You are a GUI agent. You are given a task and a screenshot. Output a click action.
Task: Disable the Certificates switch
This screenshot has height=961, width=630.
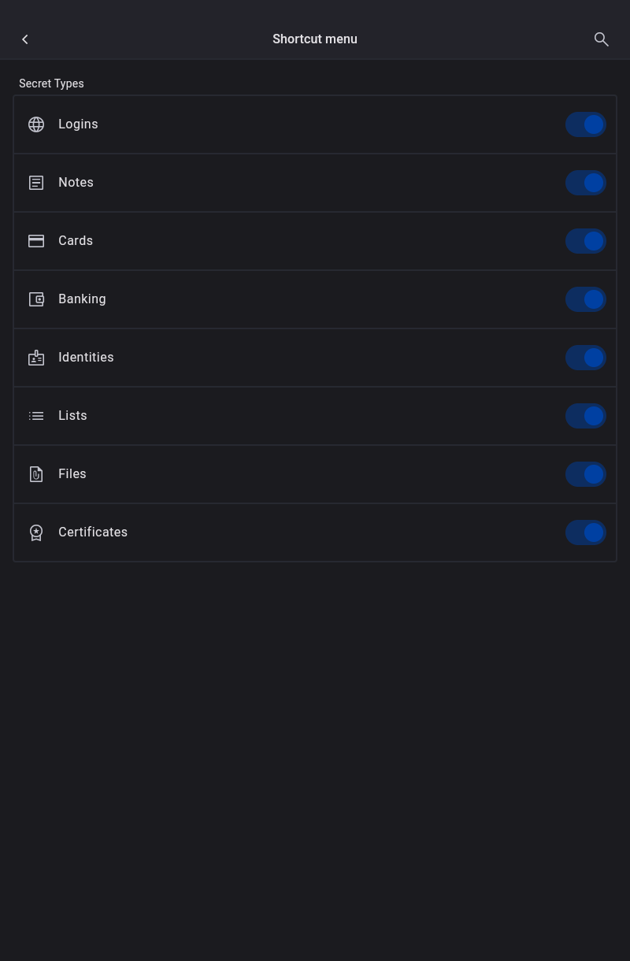tap(585, 532)
